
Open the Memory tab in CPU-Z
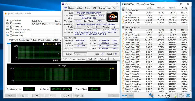coord(88,8)
